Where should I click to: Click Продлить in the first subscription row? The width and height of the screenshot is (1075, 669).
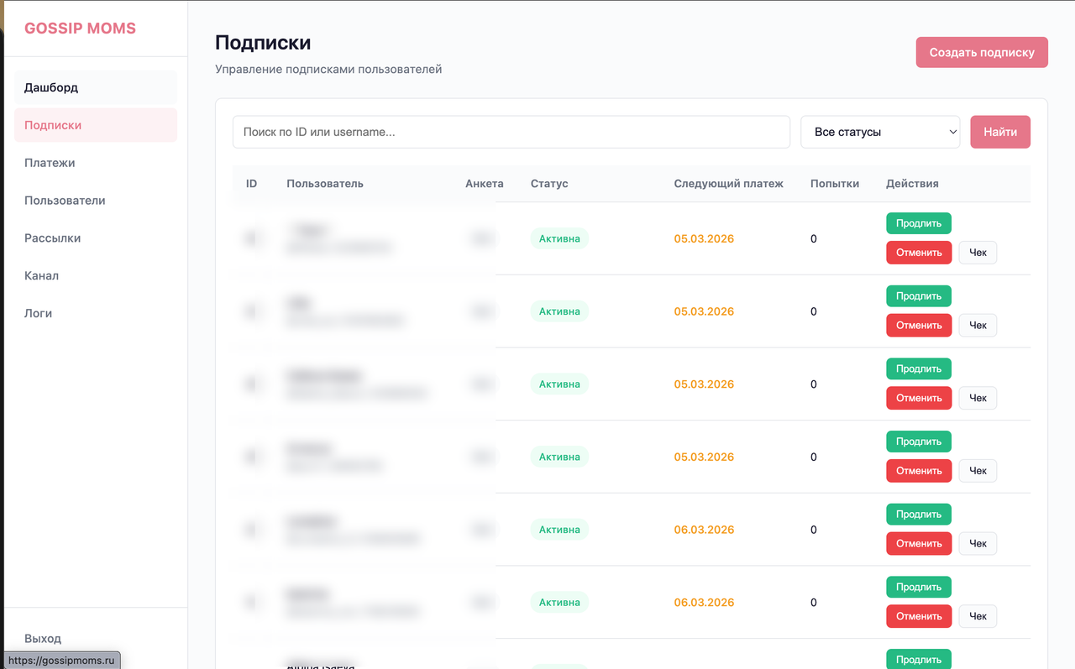[918, 223]
